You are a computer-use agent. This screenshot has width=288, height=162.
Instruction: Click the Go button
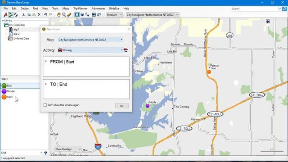coord(122,106)
